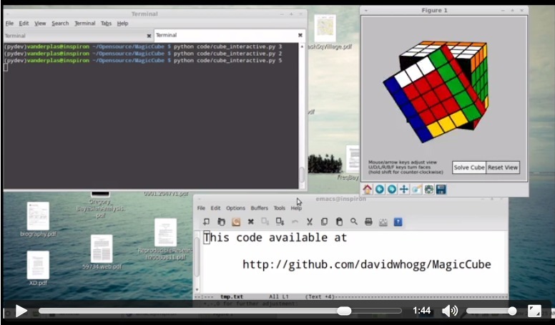Click the greyed-out emacs Save icon
The height and width of the screenshot is (325, 555).
tap(265, 222)
